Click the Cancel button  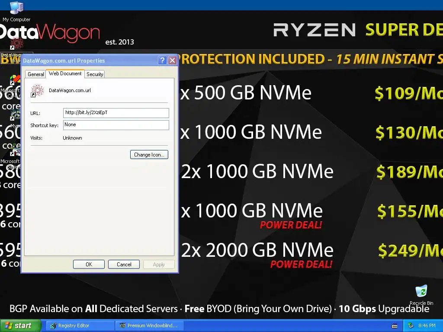(124, 265)
